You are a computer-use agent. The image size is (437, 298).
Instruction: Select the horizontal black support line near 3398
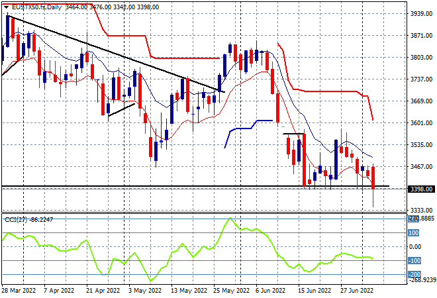pyautogui.click(x=195, y=186)
